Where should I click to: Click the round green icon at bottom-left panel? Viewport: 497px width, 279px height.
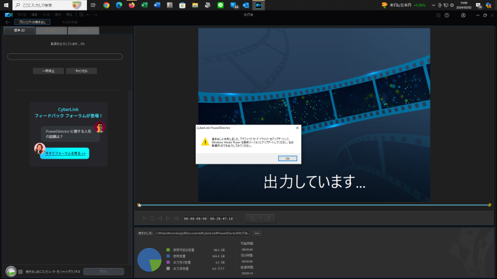(x=11, y=272)
